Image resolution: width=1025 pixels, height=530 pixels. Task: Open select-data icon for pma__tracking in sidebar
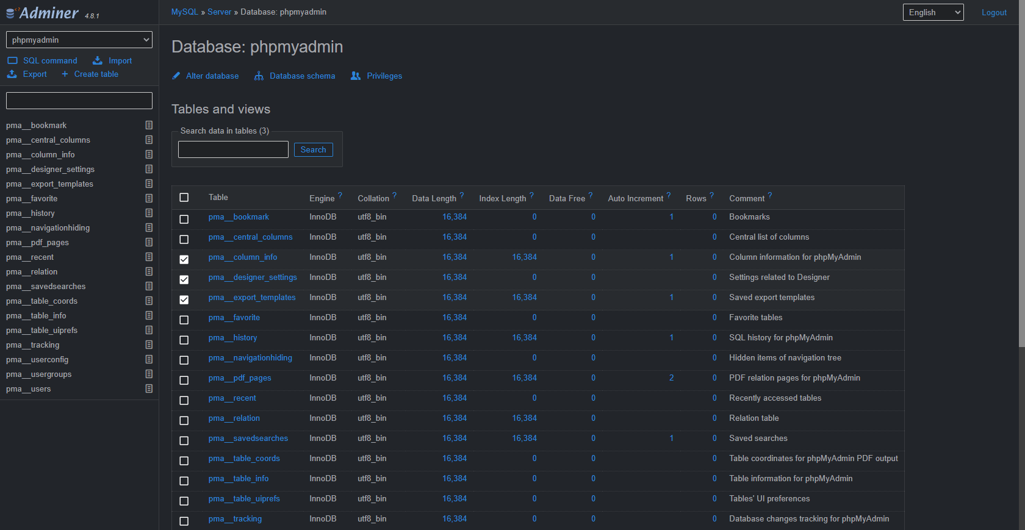[x=149, y=345]
